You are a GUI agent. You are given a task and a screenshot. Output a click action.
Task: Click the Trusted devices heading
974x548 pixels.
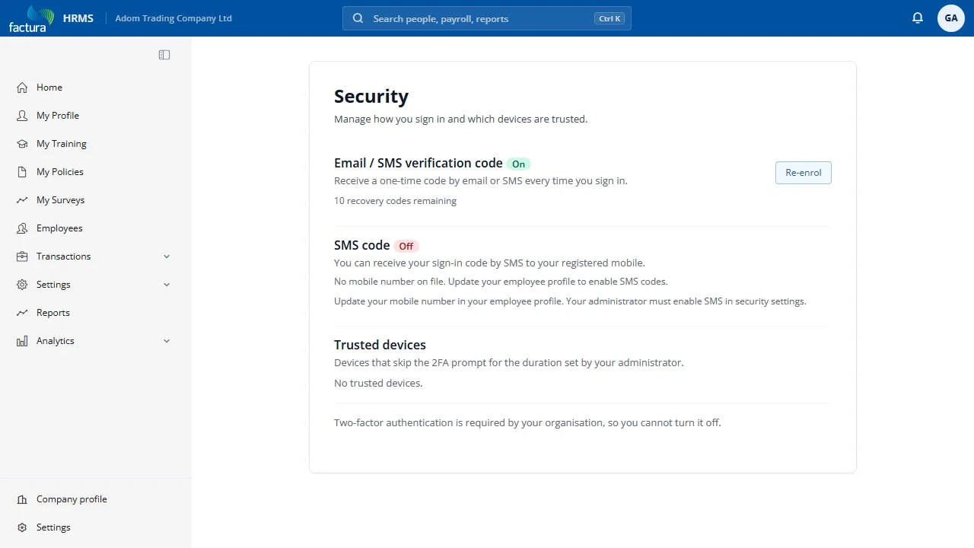(380, 345)
